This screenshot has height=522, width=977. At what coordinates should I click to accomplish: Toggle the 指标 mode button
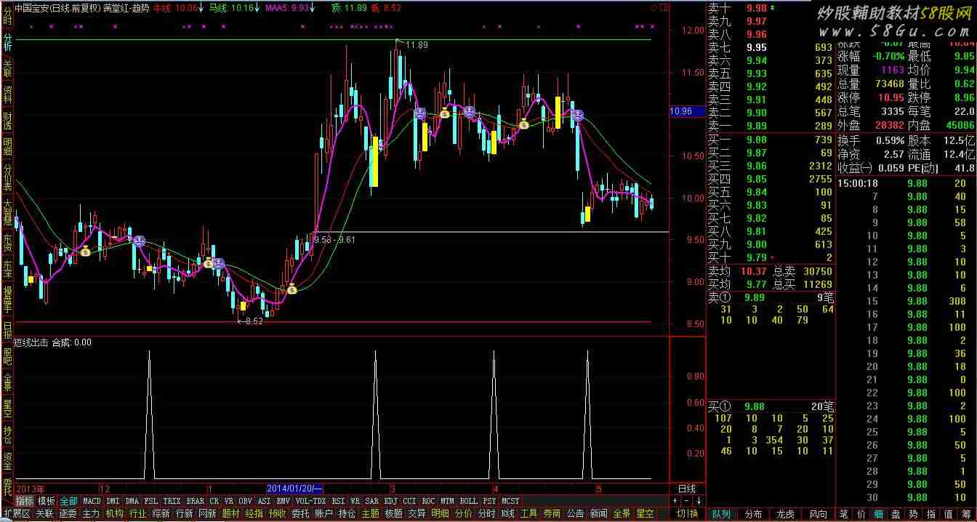(25, 501)
